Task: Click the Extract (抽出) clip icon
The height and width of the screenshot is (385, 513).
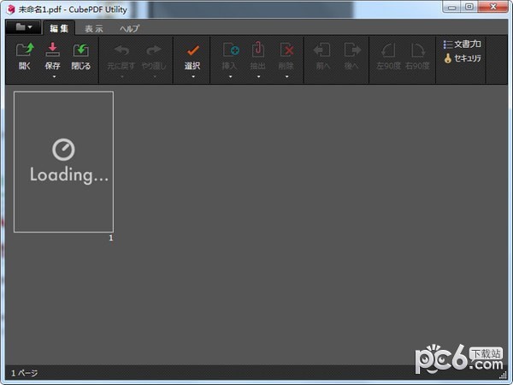Action: coord(258,50)
